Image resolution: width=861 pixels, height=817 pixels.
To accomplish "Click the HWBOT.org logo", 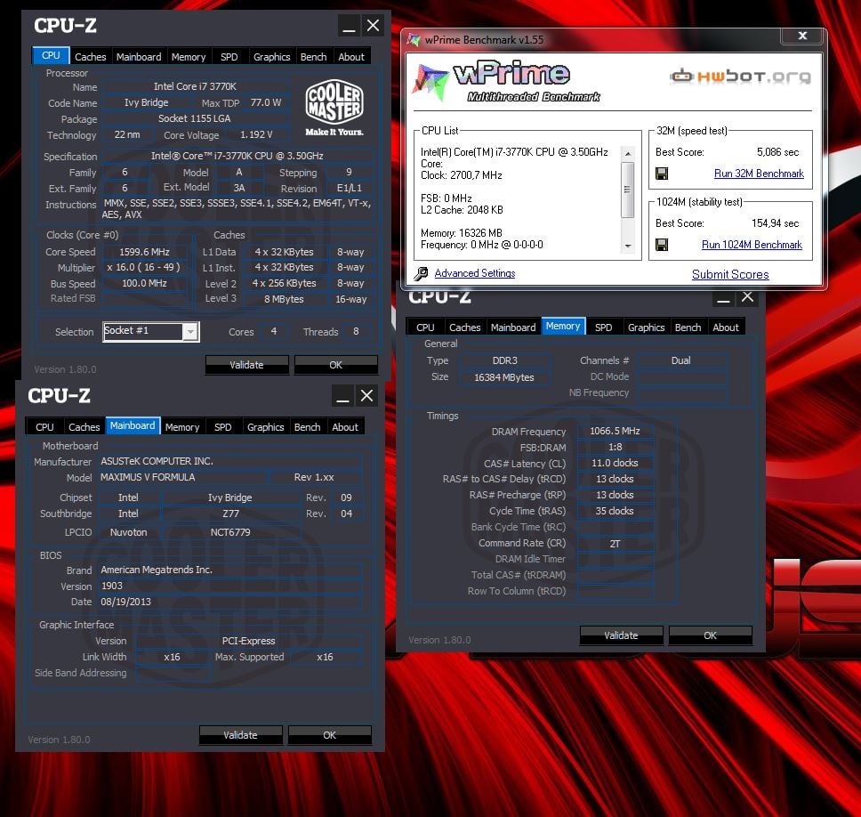I will pos(740,76).
